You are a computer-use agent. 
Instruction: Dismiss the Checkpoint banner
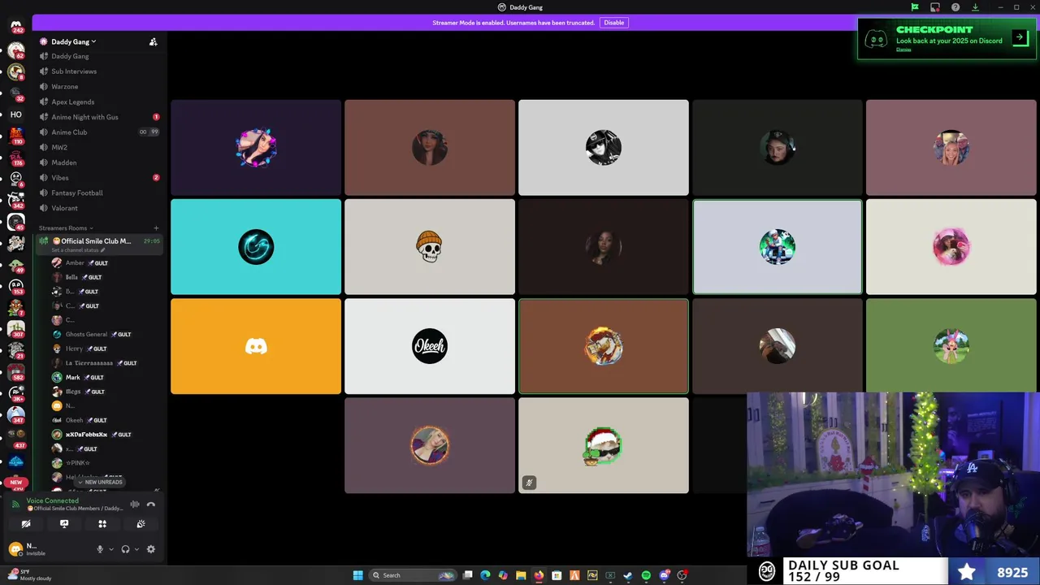coord(903,50)
